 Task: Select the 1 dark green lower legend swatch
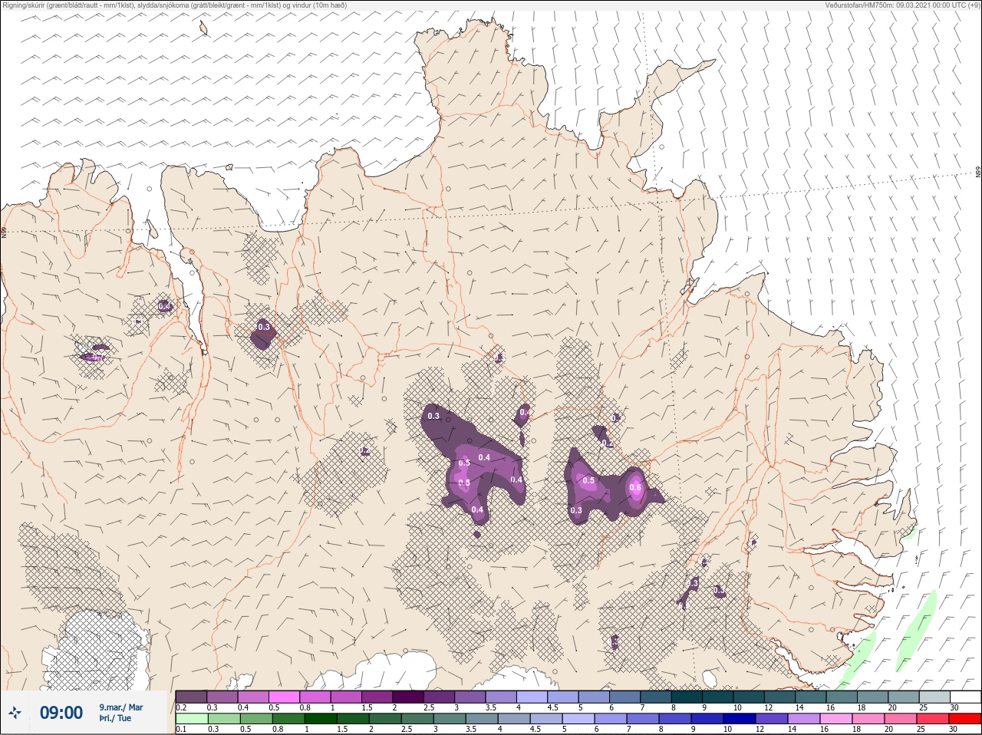(321, 719)
